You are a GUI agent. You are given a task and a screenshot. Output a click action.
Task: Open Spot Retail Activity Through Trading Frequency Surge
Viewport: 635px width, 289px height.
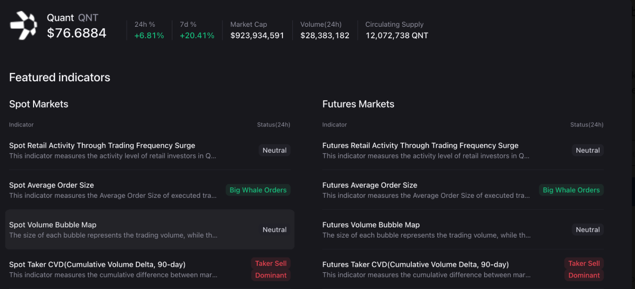pos(102,146)
